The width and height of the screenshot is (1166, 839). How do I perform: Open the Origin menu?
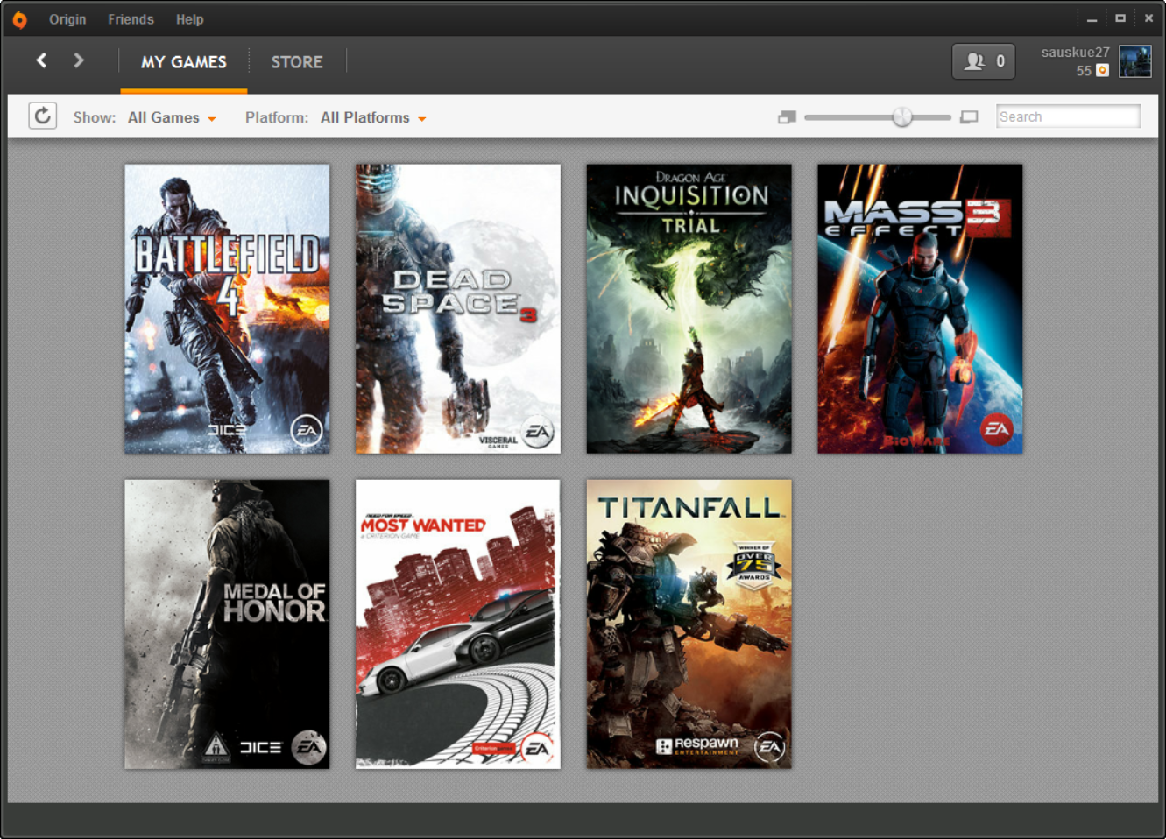(67, 19)
